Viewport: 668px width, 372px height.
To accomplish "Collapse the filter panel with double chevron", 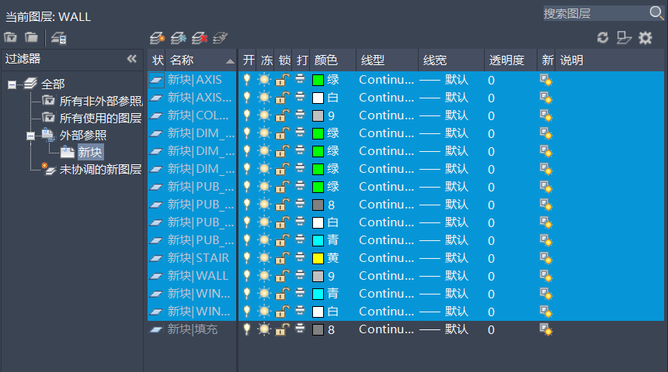I will click(x=132, y=59).
